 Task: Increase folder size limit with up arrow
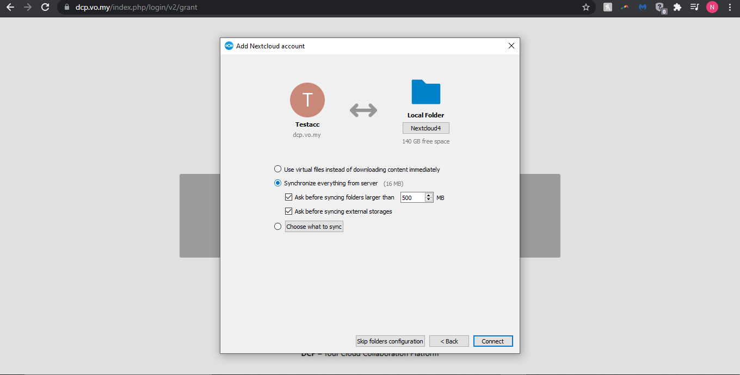[x=429, y=195]
